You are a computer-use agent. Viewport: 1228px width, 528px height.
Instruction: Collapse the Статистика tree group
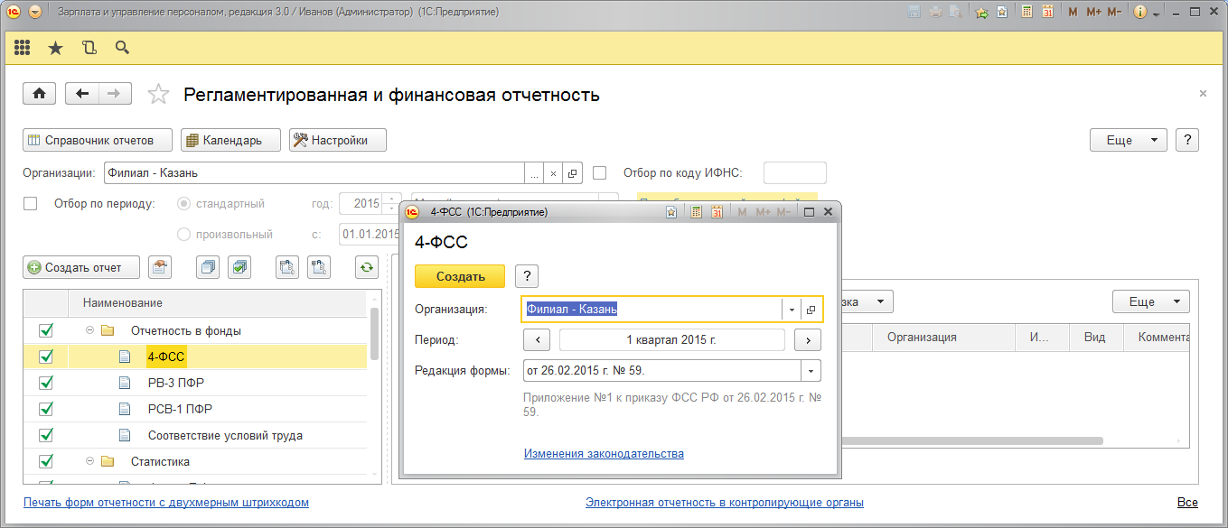point(89,461)
